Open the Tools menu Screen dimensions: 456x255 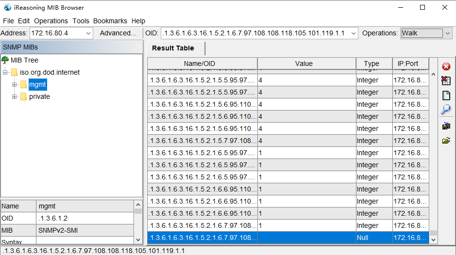click(81, 21)
